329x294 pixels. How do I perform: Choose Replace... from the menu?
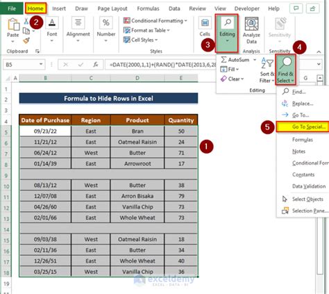click(303, 104)
